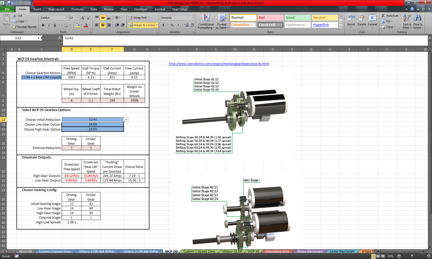Toggle Middle Align for cell

(103, 18)
